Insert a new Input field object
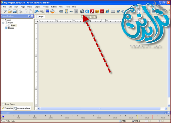This screenshot has height=123, width=171. [x=113, y=11]
